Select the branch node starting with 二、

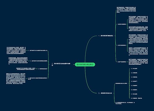point(105,93)
